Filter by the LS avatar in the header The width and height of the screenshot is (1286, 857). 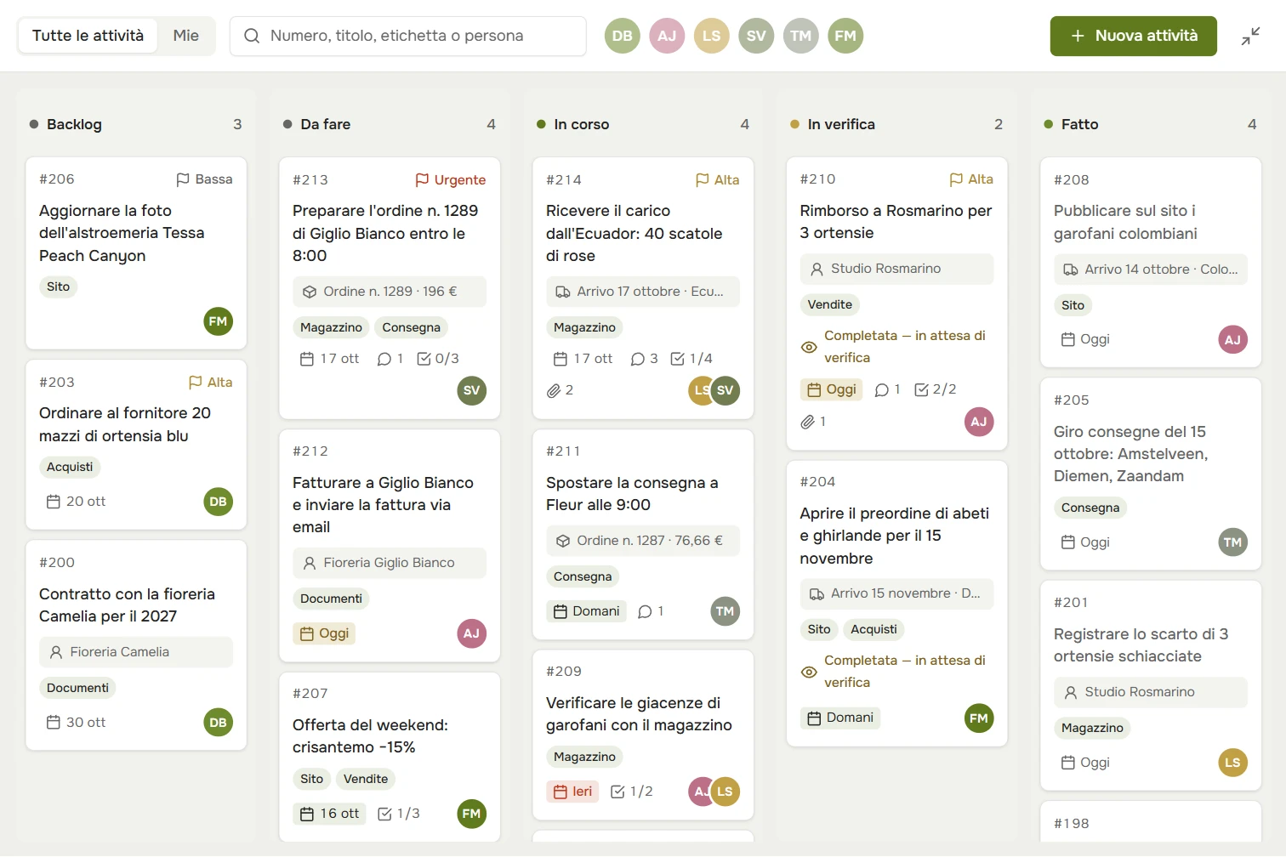tap(712, 36)
